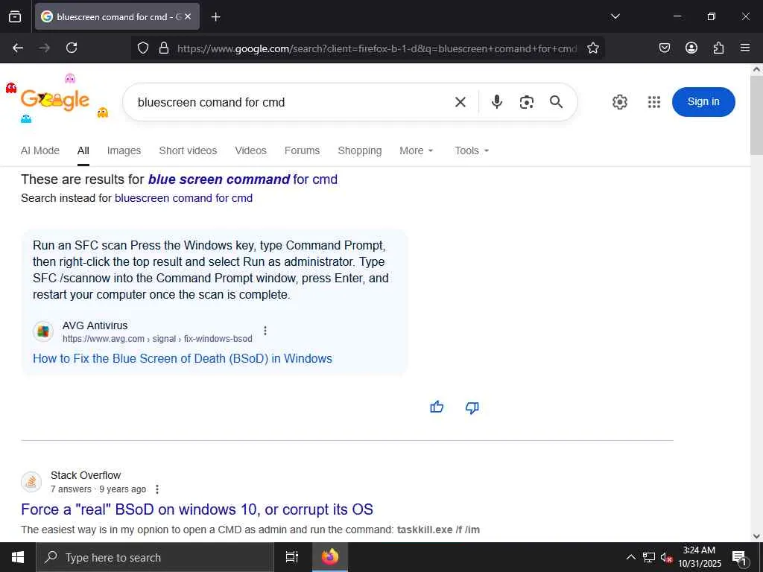Open AVG result three-dot options

[265, 331]
